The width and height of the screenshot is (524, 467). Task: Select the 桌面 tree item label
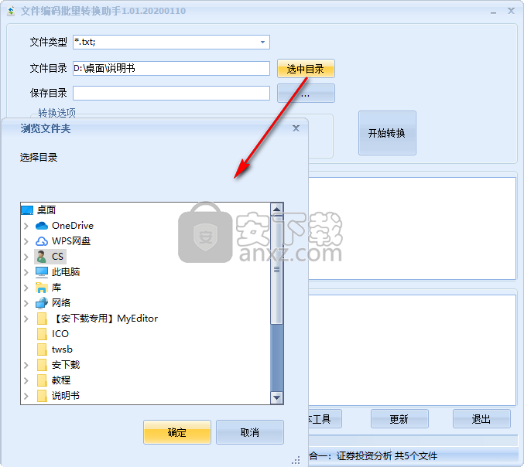click(x=46, y=210)
